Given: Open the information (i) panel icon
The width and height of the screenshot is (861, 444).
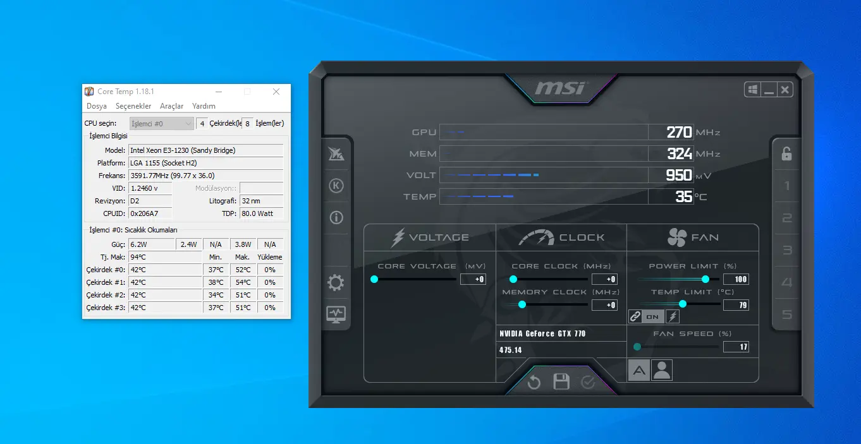Looking at the screenshot, I should 336,218.
